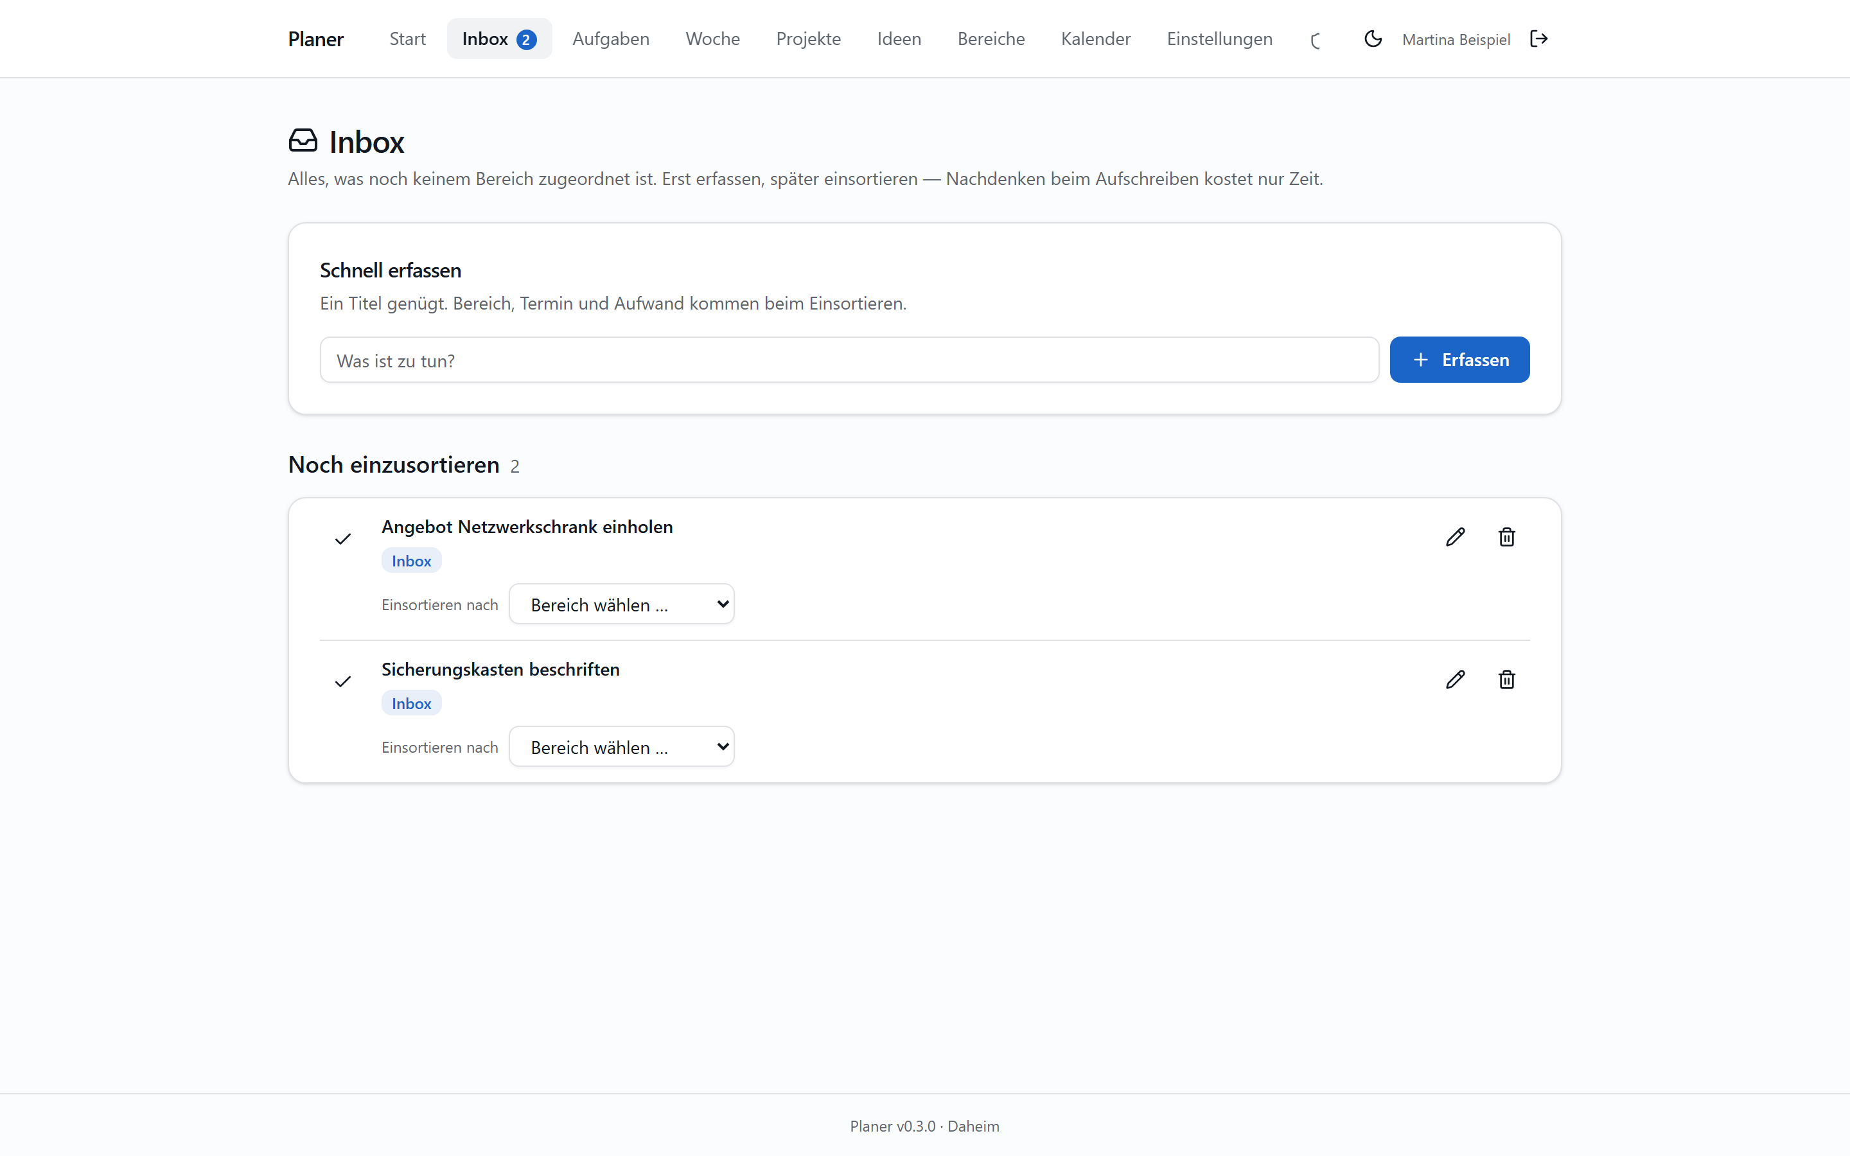1850x1156 pixels.
Task: Delete task Sicherungskasten beschriften via trash icon
Action: [x=1507, y=679]
